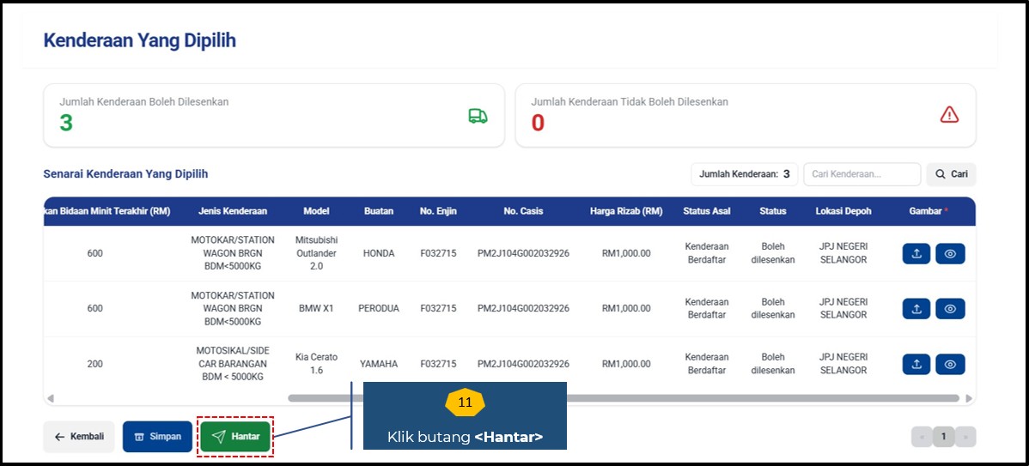The height and width of the screenshot is (466, 1029).
Task: View image for Kia Cerato row
Action: [x=950, y=364]
